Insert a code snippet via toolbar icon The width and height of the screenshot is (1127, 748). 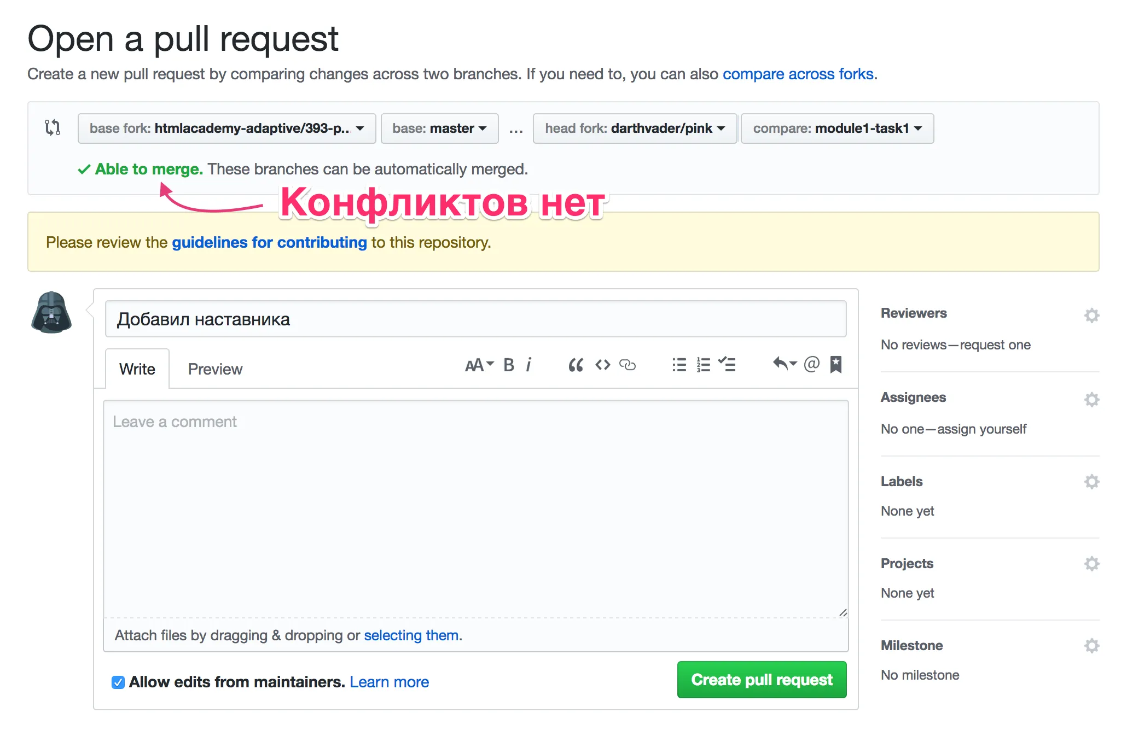click(602, 365)
